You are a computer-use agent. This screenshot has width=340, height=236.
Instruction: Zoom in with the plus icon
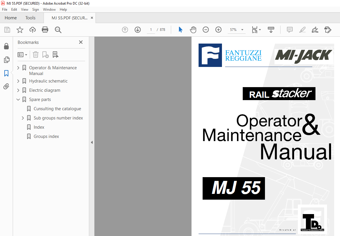click(218, 30)
